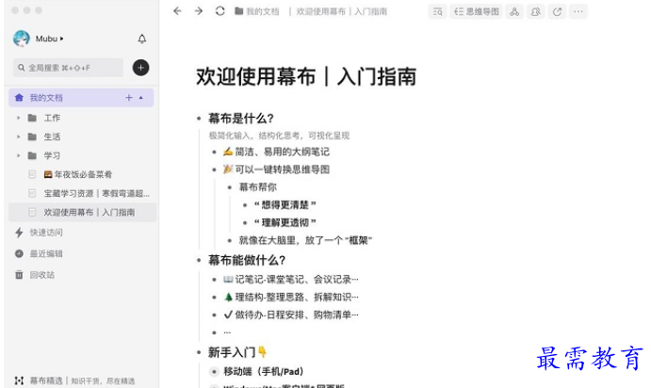
Task: Click the 幕布帮你 item
Action: coord(257,187)
